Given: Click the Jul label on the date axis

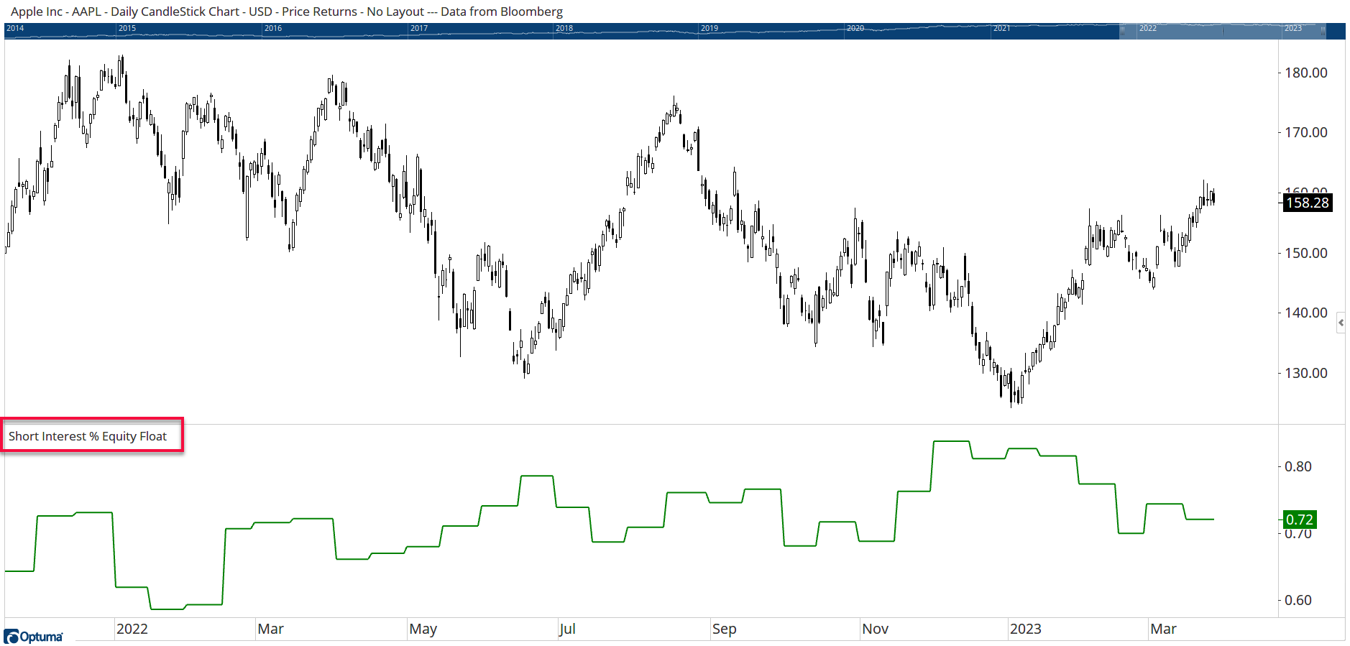Looking at the screenshot, I should tap(567, 629).
